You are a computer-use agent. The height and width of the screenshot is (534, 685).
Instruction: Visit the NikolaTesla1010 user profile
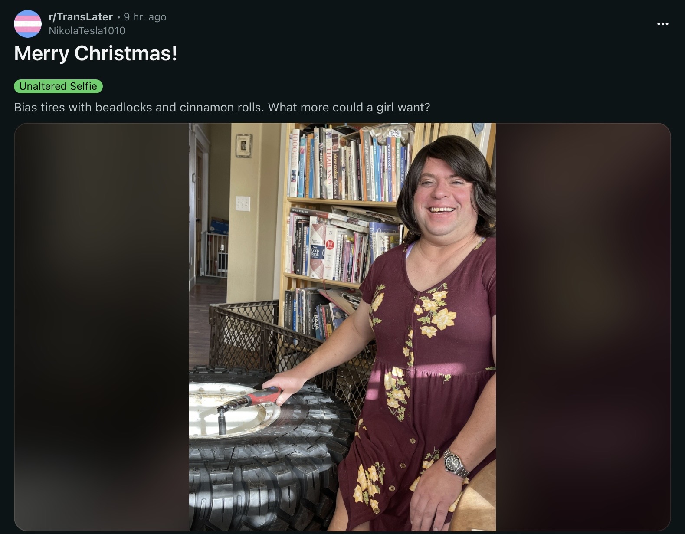(x=87, y=31)
